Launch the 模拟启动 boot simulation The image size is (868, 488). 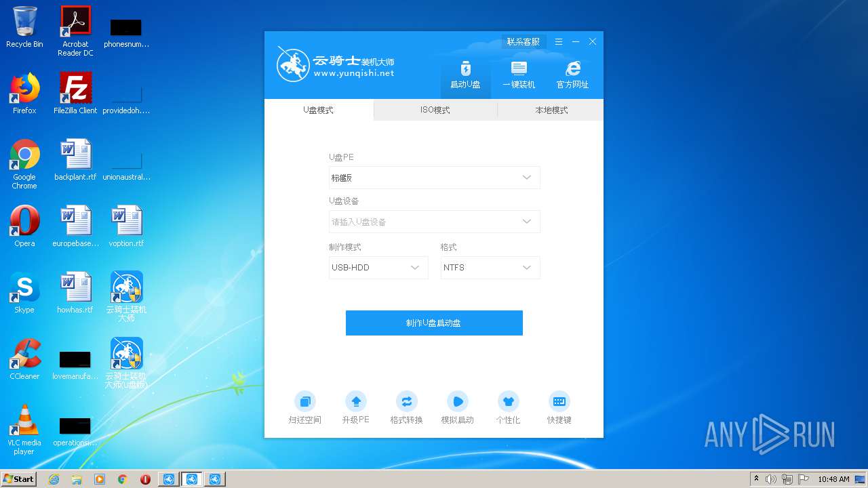pos(457,408)
